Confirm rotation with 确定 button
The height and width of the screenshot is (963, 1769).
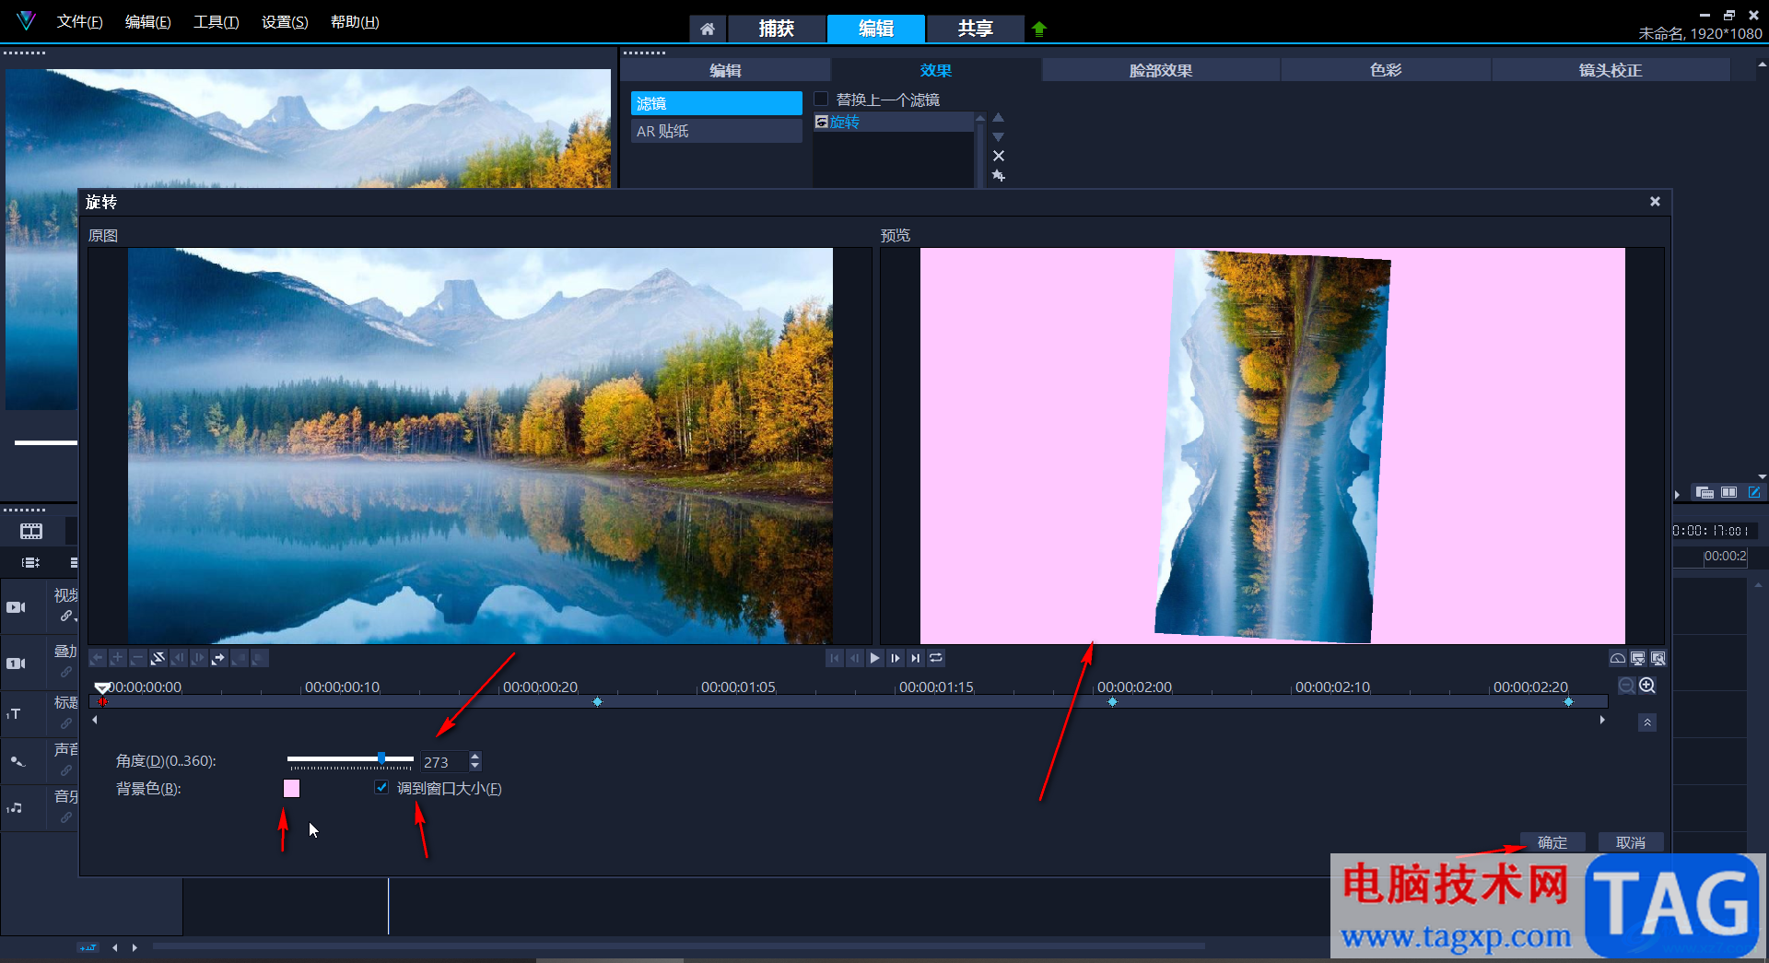point(1552,842)
